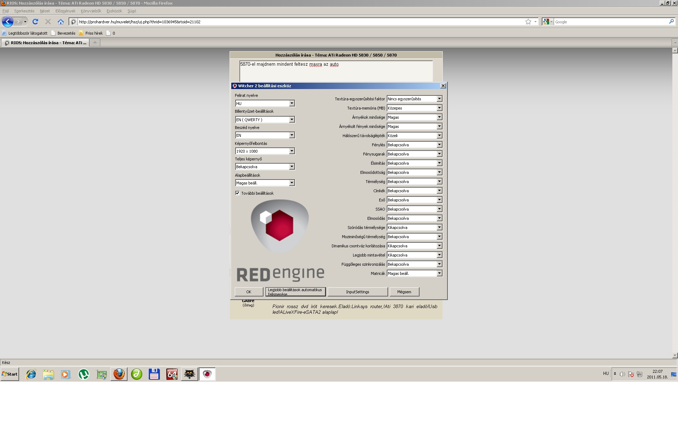Viewport: 678px width, 424px height.
Task: Open Internet Explorer from taskbar
Action: point(31,374)
